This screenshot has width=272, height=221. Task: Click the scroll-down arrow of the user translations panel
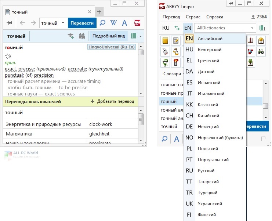pyautogui.click(x=141, y=140)
